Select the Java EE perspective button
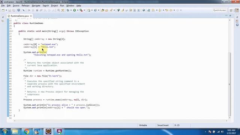 click(x=237, y=10)
